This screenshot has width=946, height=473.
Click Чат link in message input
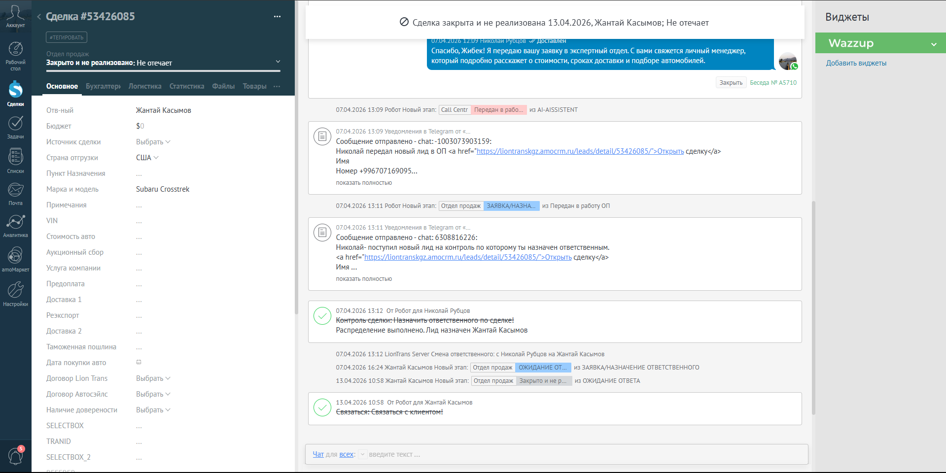(x=318, y=454)
